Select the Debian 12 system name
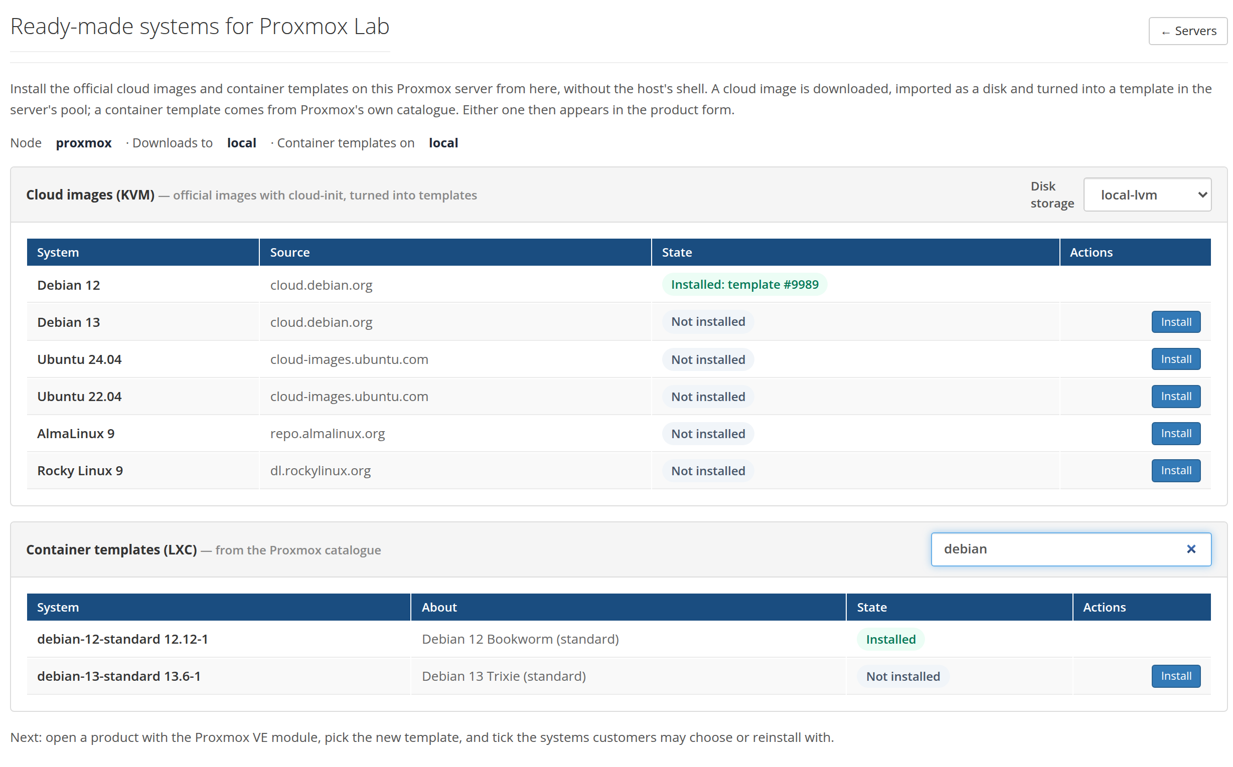The image size is (1233, 767). pos(69,285)
